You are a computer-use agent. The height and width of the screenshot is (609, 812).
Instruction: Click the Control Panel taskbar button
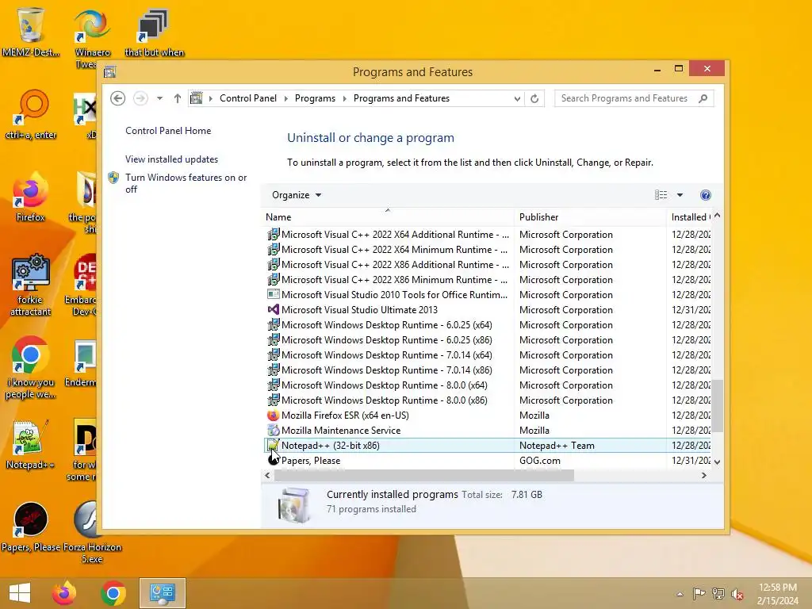tap(162, 593)
